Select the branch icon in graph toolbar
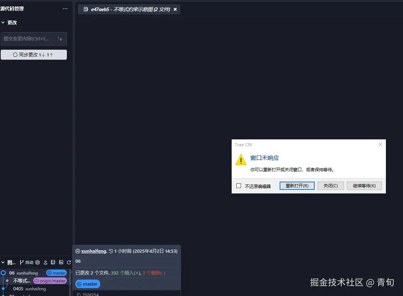 (22, 262)
